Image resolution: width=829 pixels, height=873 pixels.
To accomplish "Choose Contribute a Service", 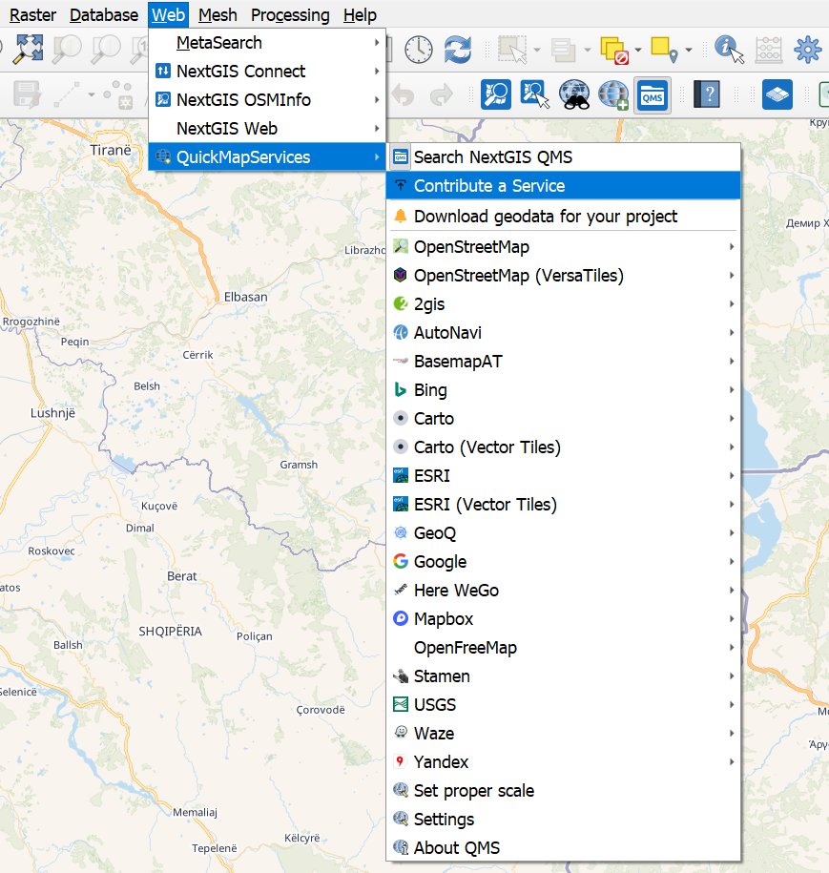I will (564, 185).
